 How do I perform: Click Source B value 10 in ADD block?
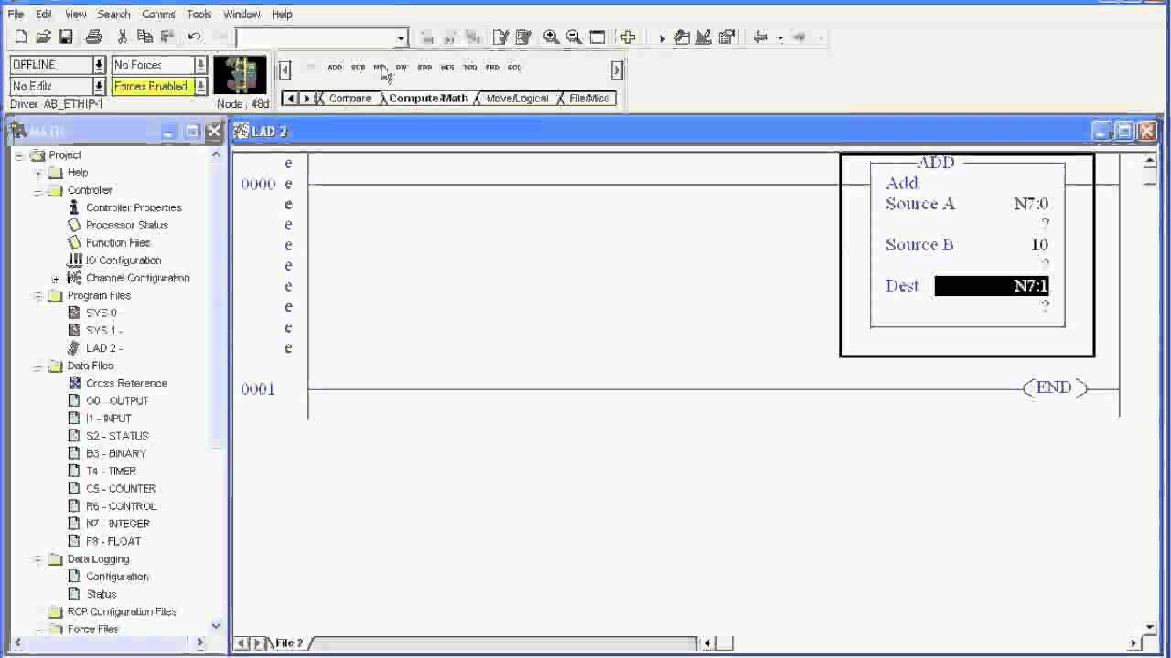pos(1039,245)
